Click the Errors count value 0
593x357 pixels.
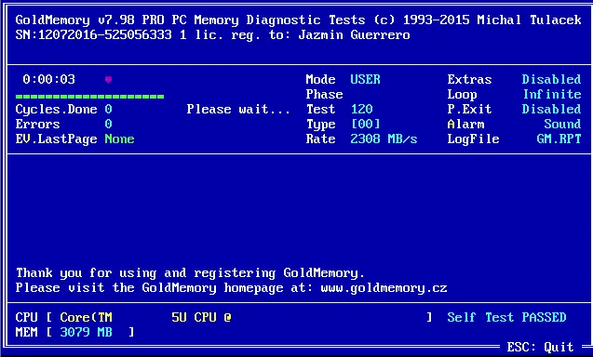point(108,124)
